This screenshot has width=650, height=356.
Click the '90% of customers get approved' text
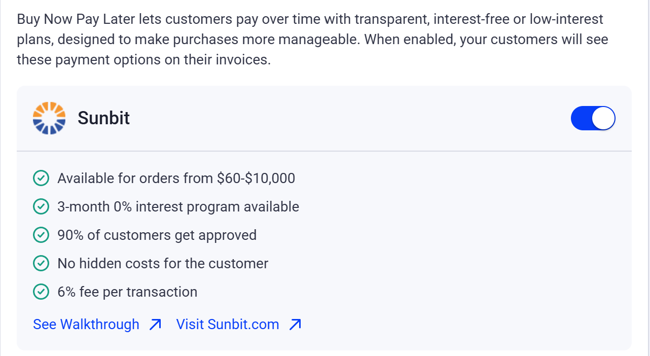[x=157, y=235]
